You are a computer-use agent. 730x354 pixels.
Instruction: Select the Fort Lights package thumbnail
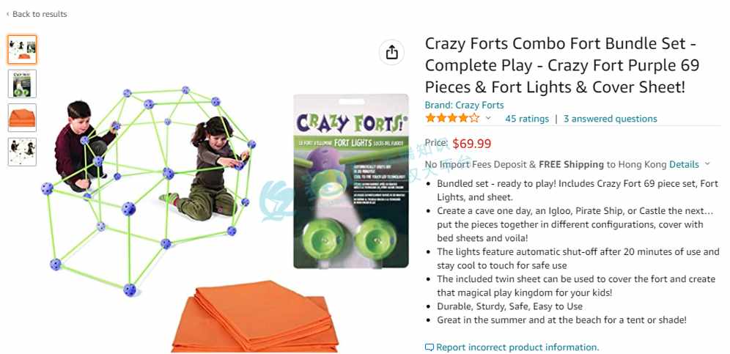point(22,84)
